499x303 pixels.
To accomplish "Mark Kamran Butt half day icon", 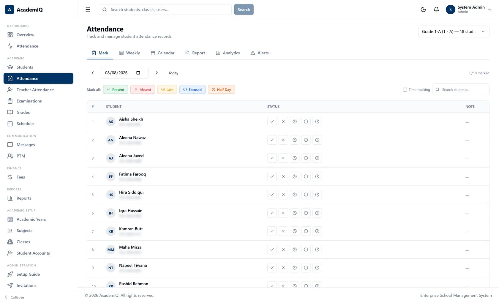I will [317, 231].
